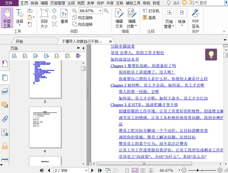Click the Find (查找) search field
The width and height of the screenshot is (228, 173).
click(211, 3)
